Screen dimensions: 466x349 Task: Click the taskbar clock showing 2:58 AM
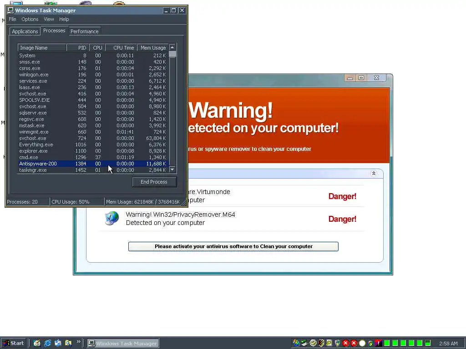[x=448, y=344]
